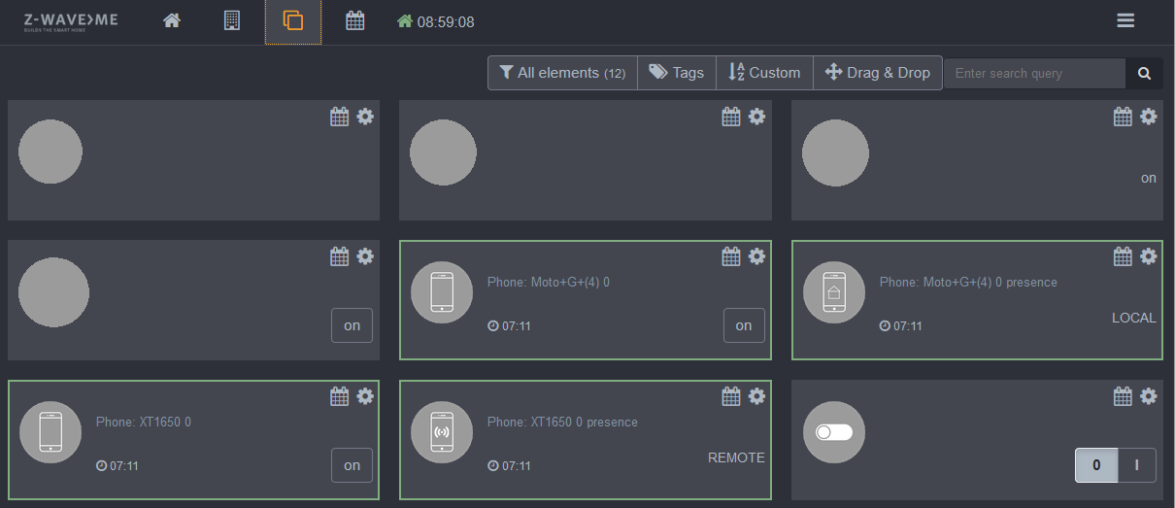Viewport: 1175px width, 508px height.
Task: Open the events calendar in top navigation
Action: [x=355, y=20]
